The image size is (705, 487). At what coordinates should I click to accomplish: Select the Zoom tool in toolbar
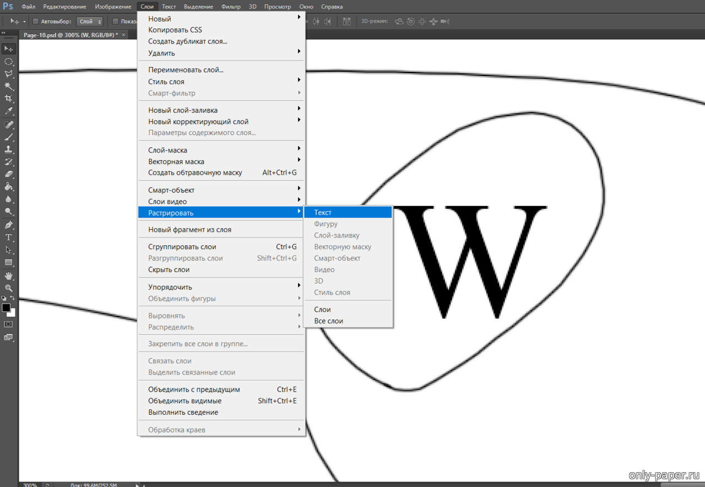tap(9, 288)
